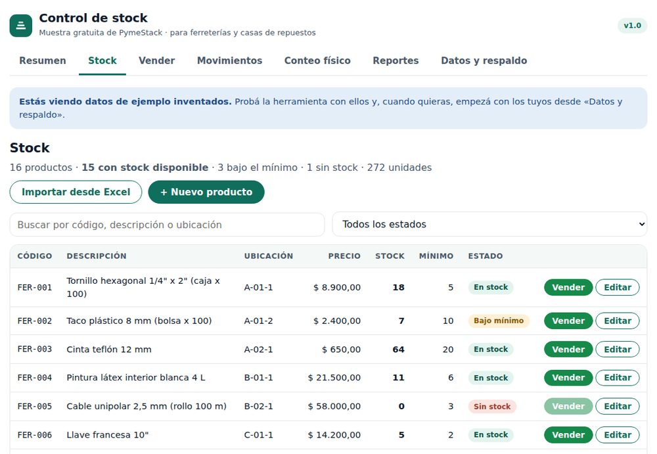Click the STOCK column header
The image size is (657, 454).
390,256
